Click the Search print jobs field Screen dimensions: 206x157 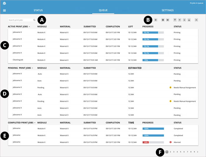[20, 20]
